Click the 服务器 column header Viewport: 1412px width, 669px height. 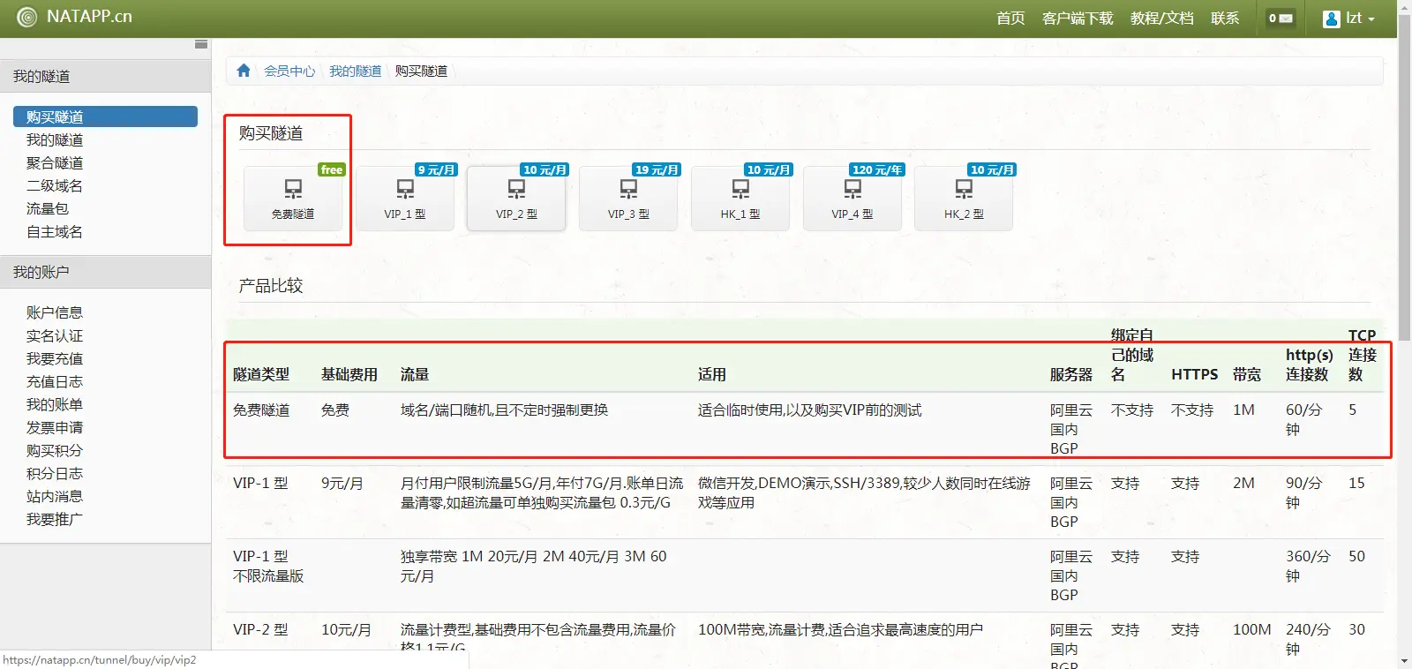(1071, 374)
